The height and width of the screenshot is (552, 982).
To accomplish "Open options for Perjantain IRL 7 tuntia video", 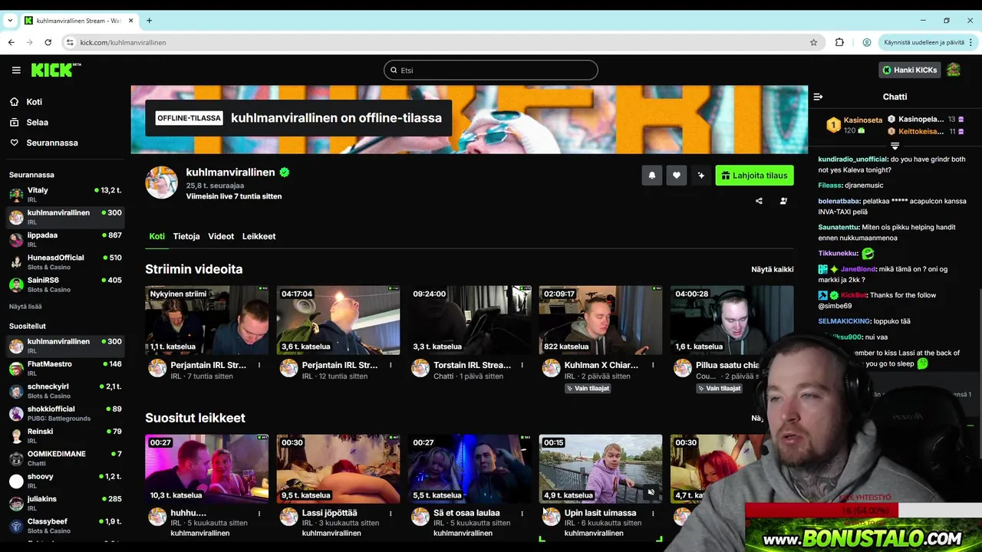I will (259, 365).
